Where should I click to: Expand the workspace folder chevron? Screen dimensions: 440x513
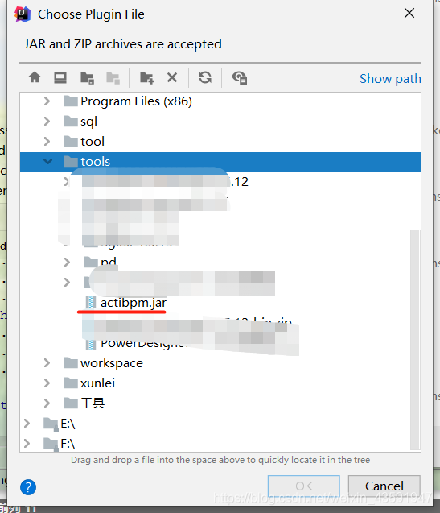(47, 363)
